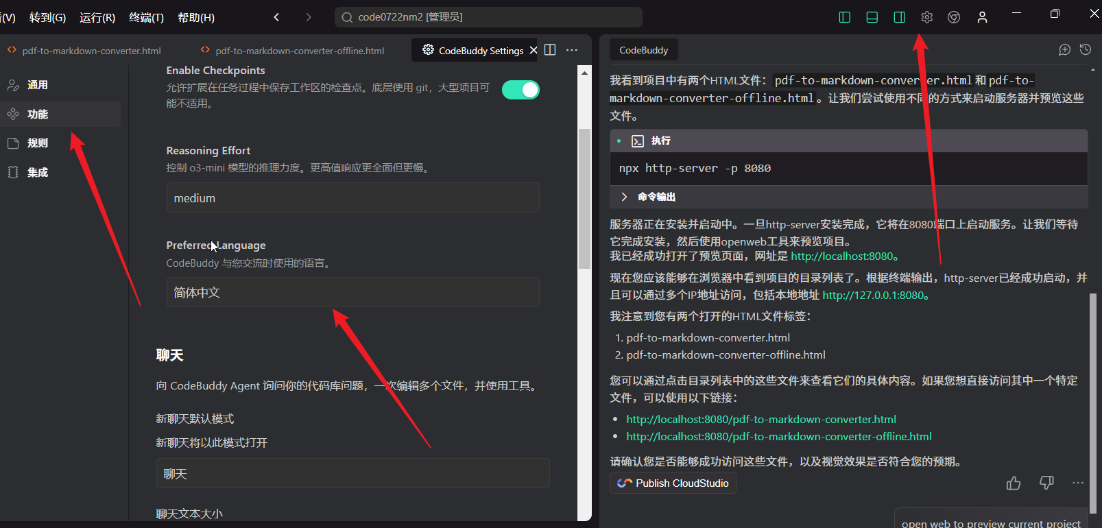Screen dimensions: 1102x528
Task: Give a thumbs up to the response
Action: coord(1014,483)
